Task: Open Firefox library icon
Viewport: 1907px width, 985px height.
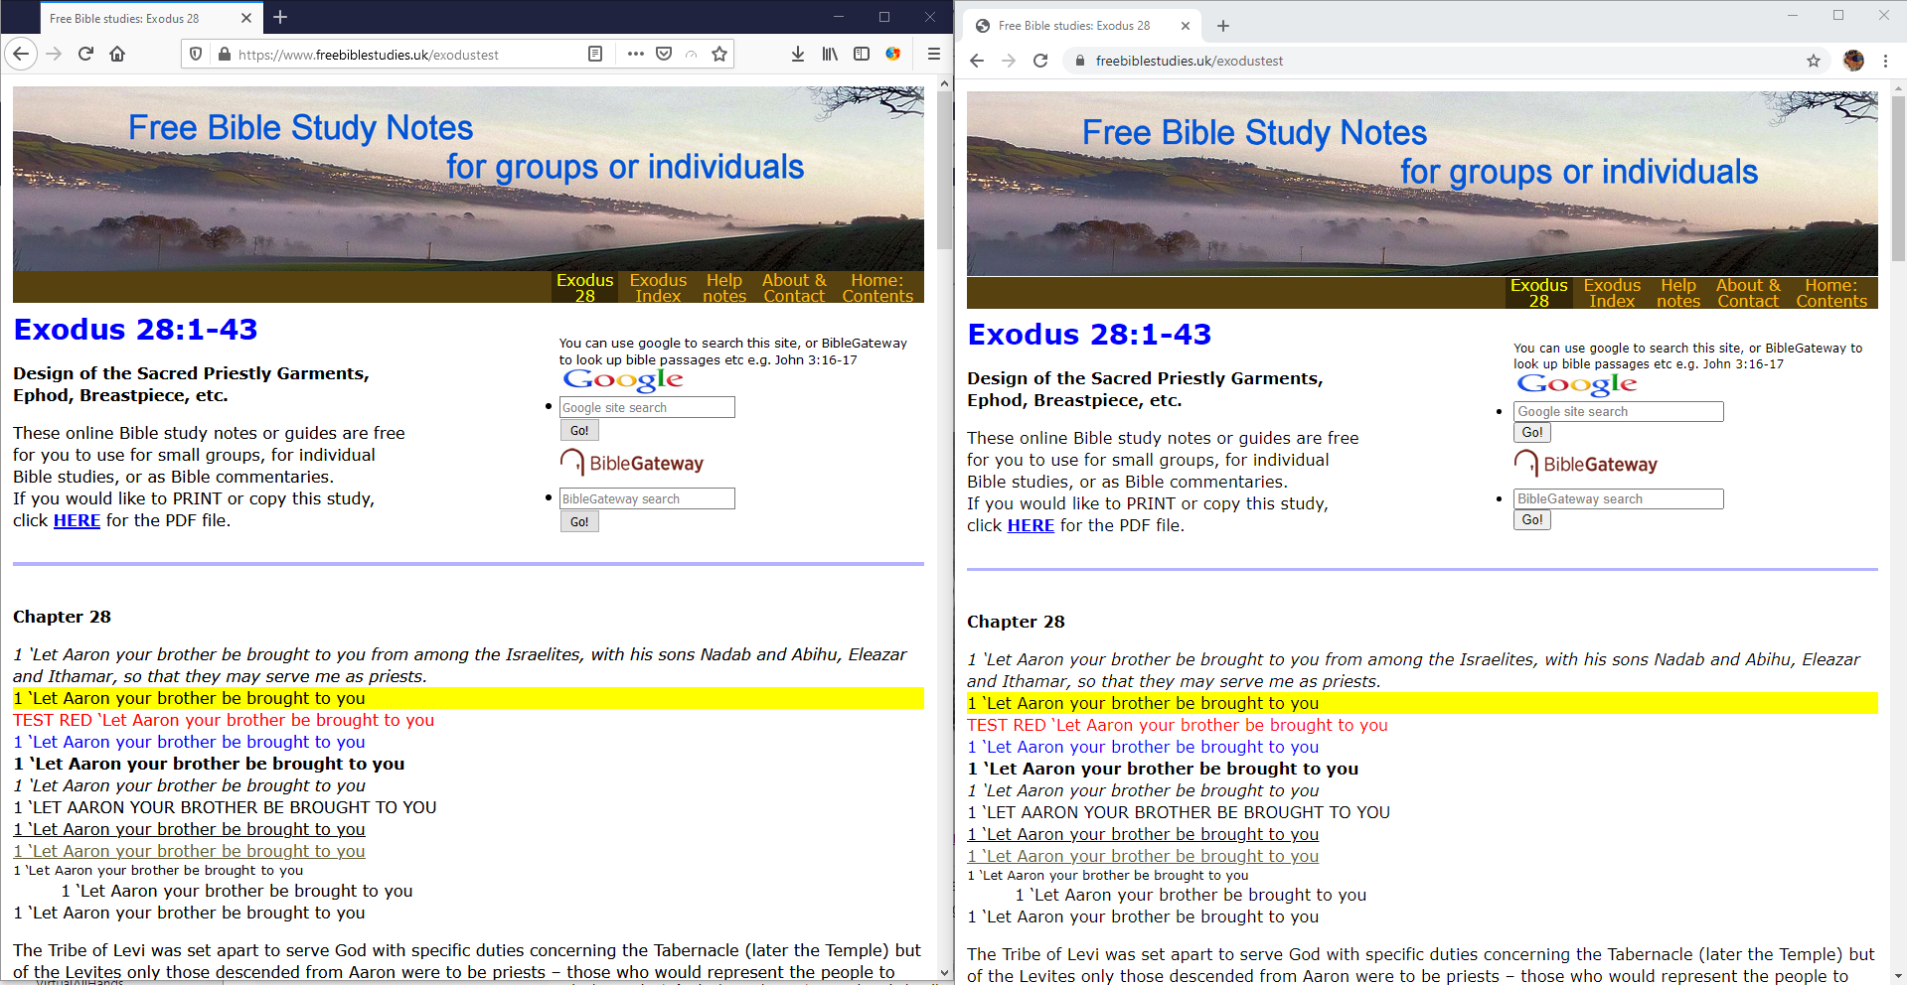Action: point(830,54)
